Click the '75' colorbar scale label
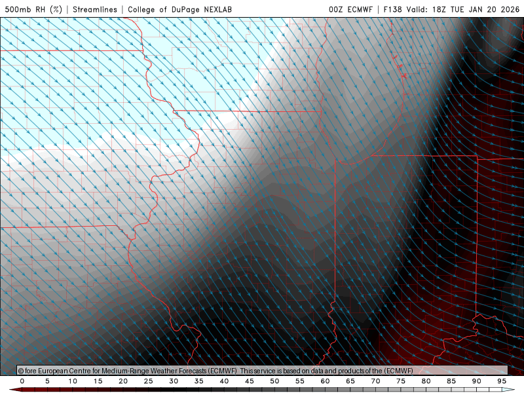 401,381
